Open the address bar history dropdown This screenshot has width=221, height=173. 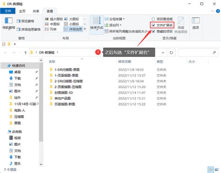163,53
